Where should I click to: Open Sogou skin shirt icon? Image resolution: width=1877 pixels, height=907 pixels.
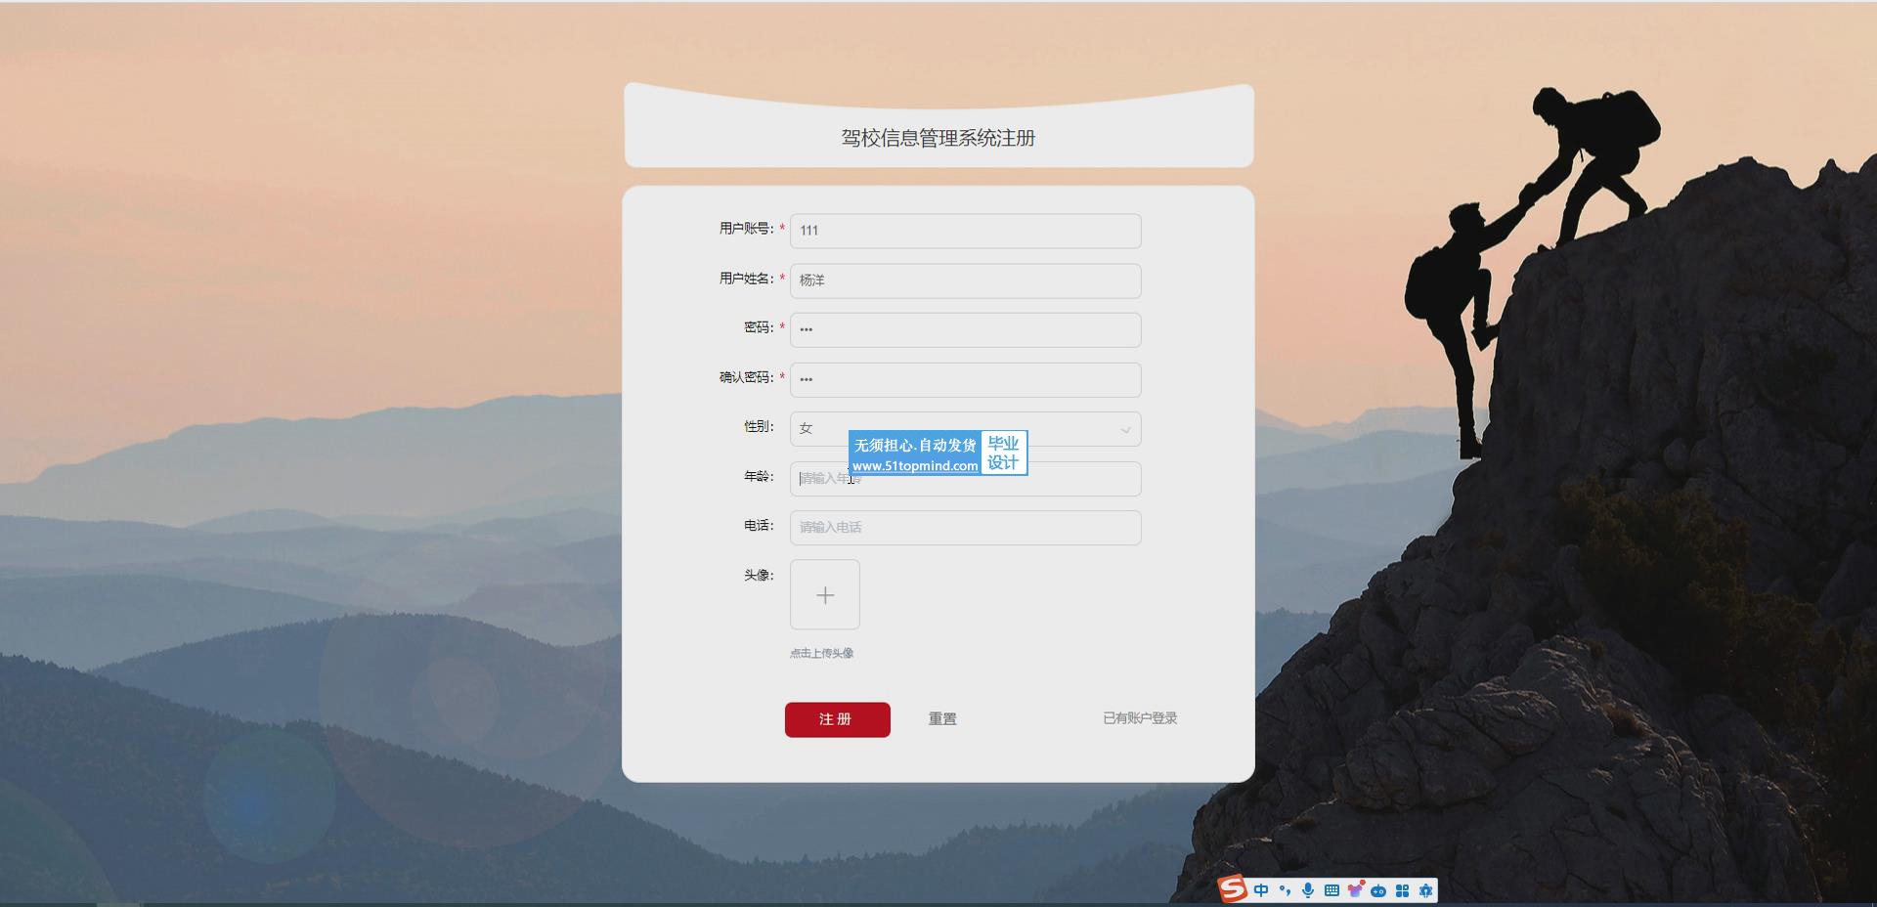pyautogui.click(x=1355, y=890)
